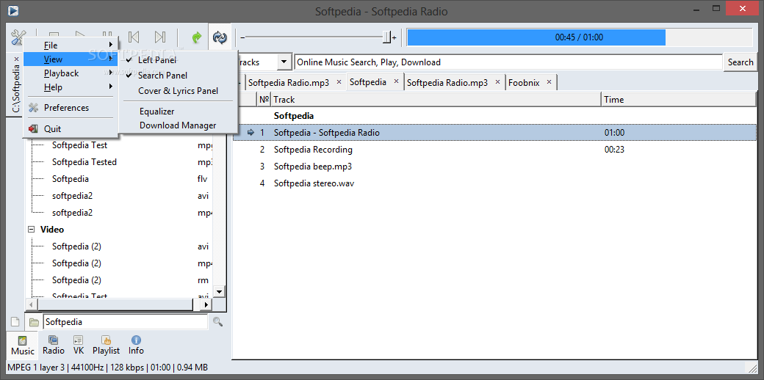Switch to the Foobnix playlist tab
This screenshot has height=380, width=764.
524,83
